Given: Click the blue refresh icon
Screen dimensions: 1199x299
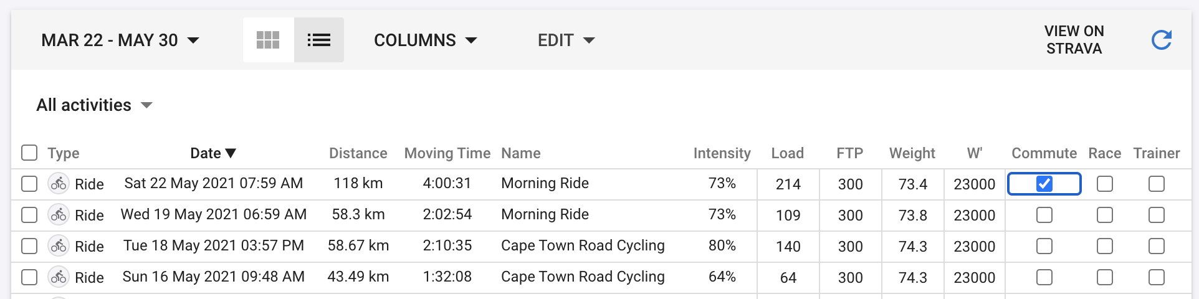Looking at the screenshot, I should [1161, 40].
